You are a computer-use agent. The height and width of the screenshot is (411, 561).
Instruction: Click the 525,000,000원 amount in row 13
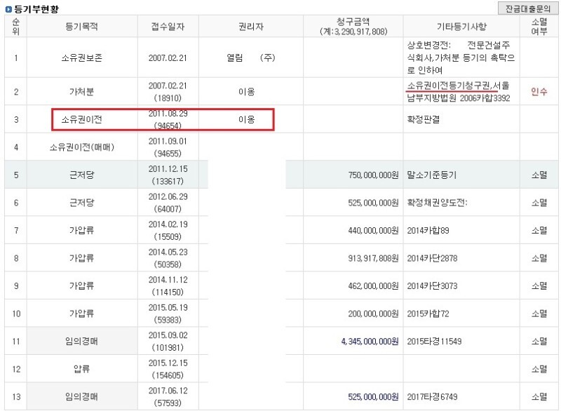coord(373,396)
